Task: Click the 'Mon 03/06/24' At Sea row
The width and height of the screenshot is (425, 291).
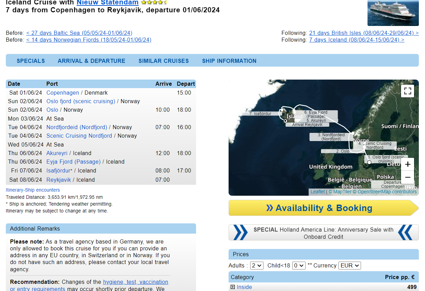Action: (101, 119)
